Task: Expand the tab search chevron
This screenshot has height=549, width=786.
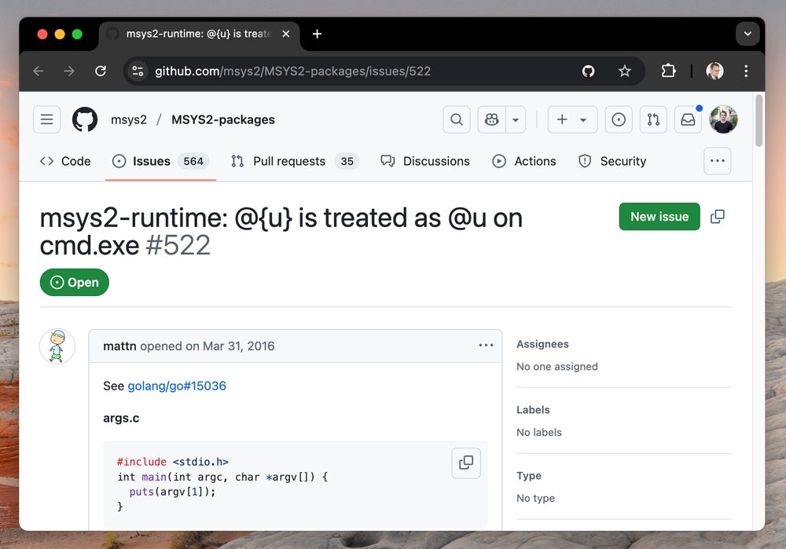Action: click(x=747, y=34)
